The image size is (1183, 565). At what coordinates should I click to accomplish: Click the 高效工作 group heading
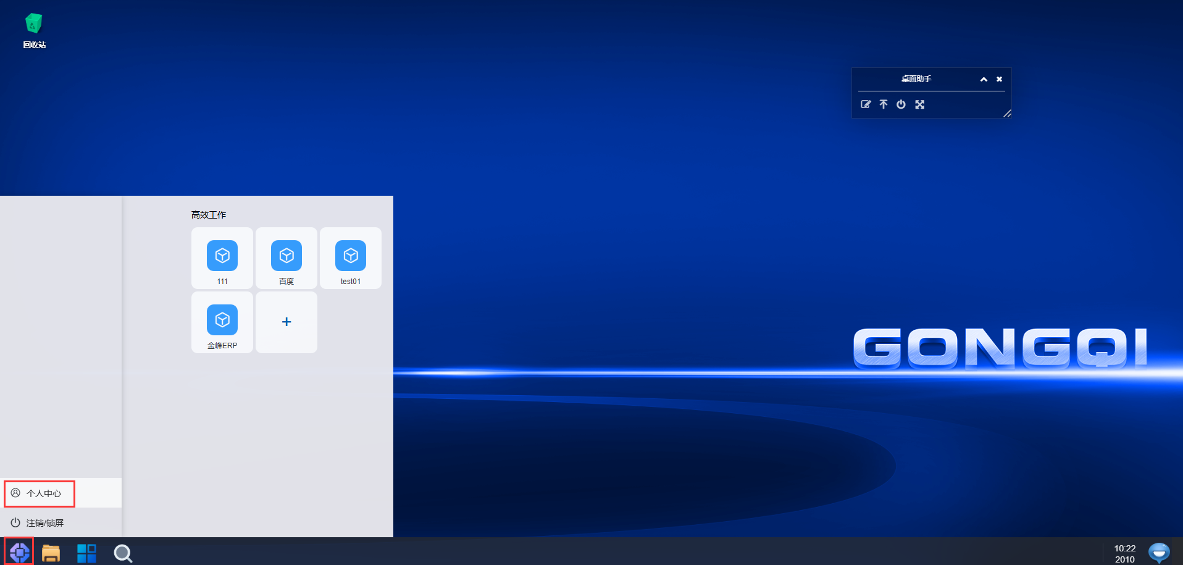pos(209,215)
